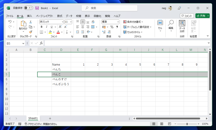This screenshot has width=216, height=130.
Task: Toggle the AutoSave (自動保存) switch
Action: coord(28,8)
